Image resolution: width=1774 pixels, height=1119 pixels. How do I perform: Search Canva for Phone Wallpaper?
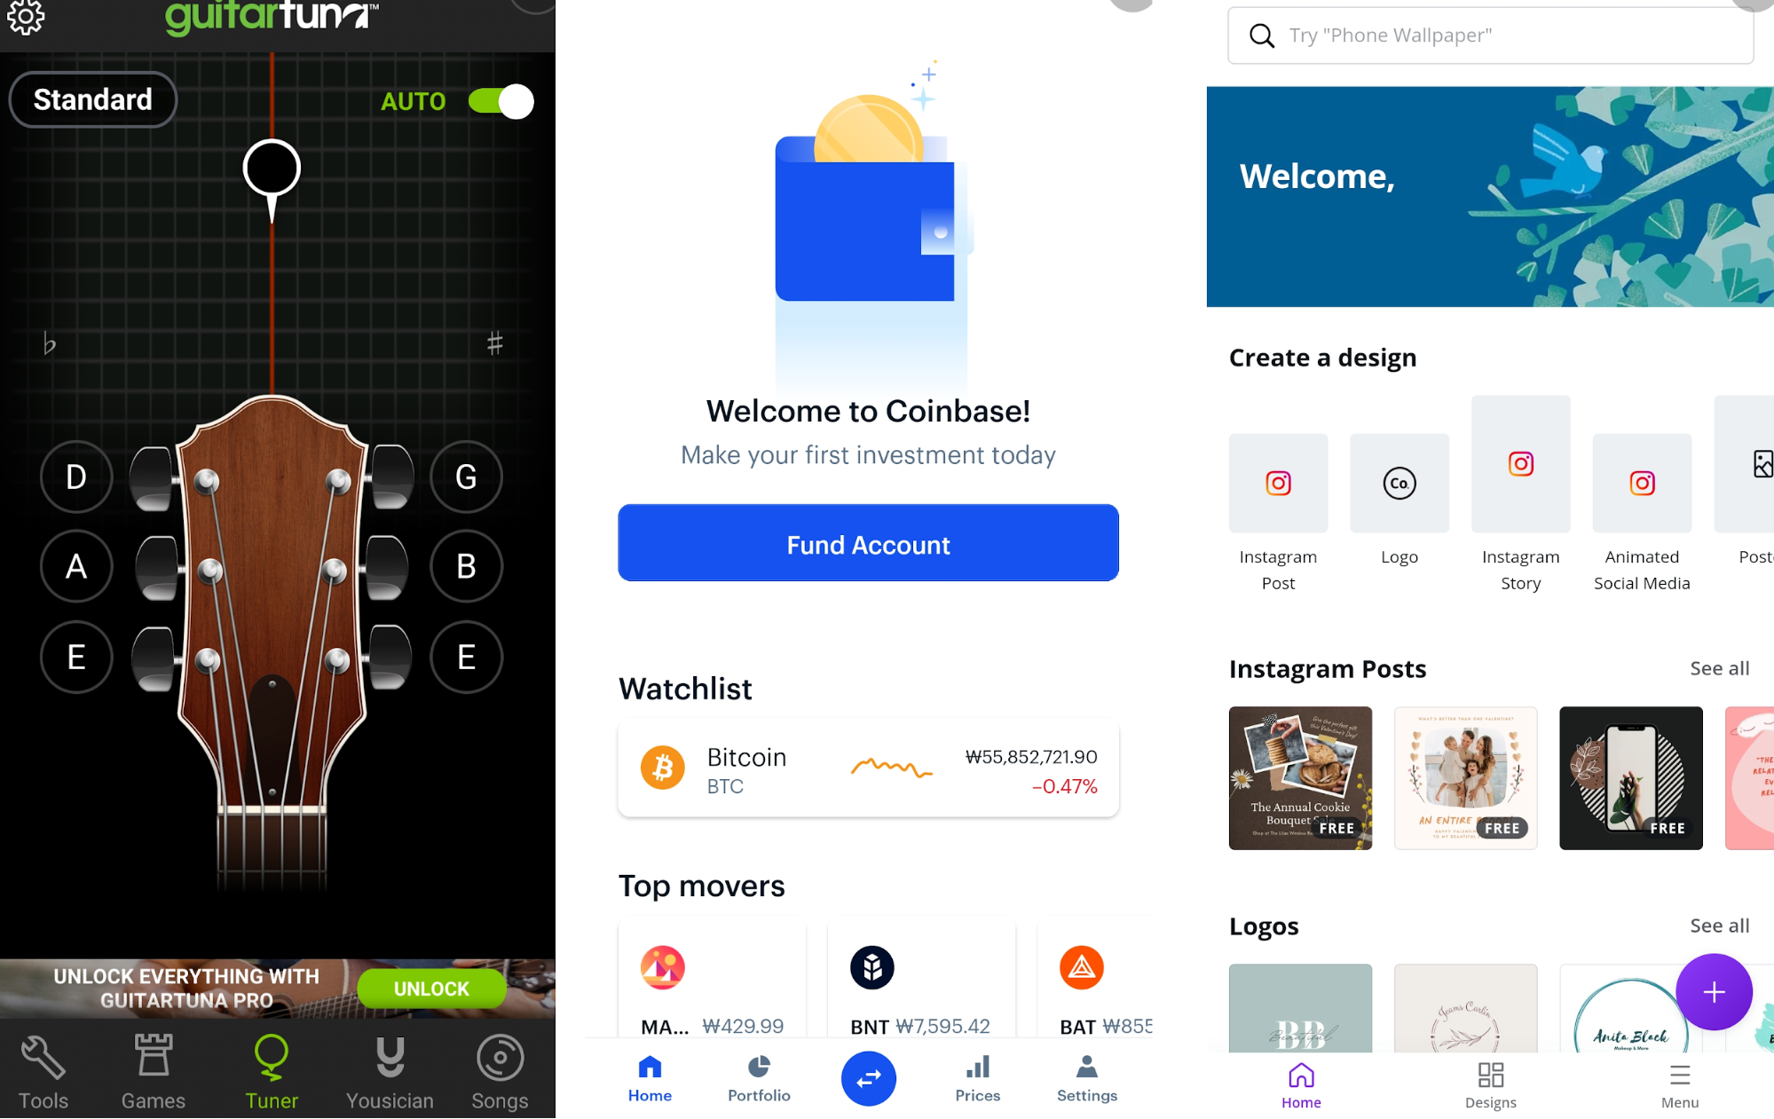(1489, 34)
